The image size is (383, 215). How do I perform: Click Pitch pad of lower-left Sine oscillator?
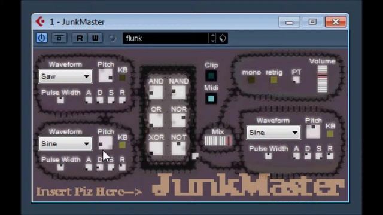click(x=105, y=143)
